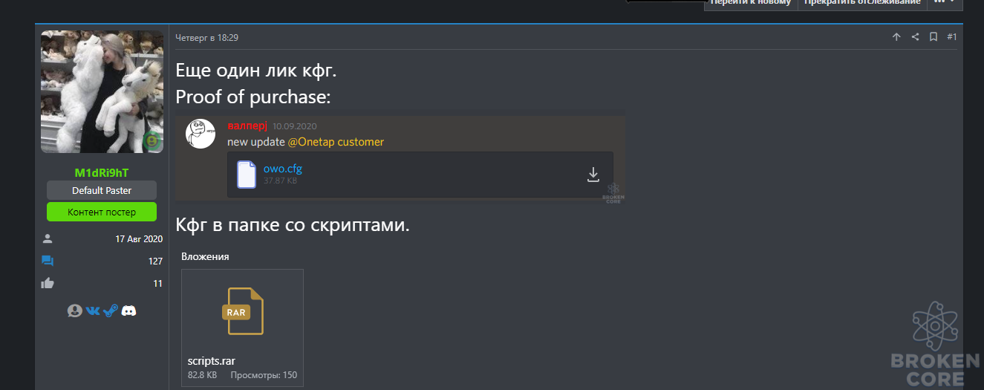Screen dimensions: 984x390
Task: Click the registration date person icon
Action: 48,238
